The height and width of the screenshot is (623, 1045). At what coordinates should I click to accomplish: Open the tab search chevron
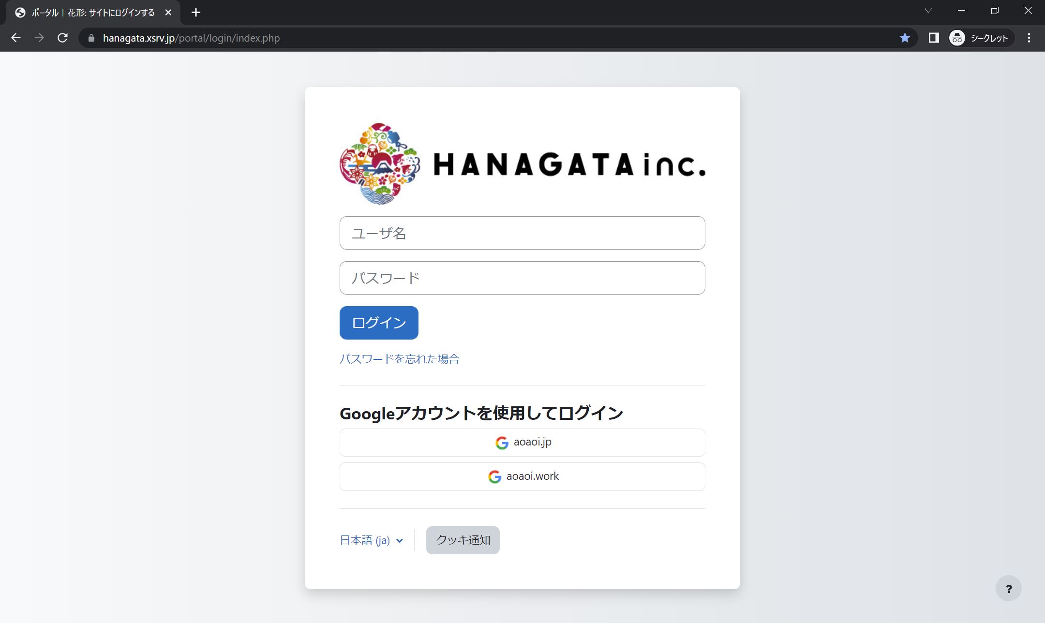(x=928, y=11)
